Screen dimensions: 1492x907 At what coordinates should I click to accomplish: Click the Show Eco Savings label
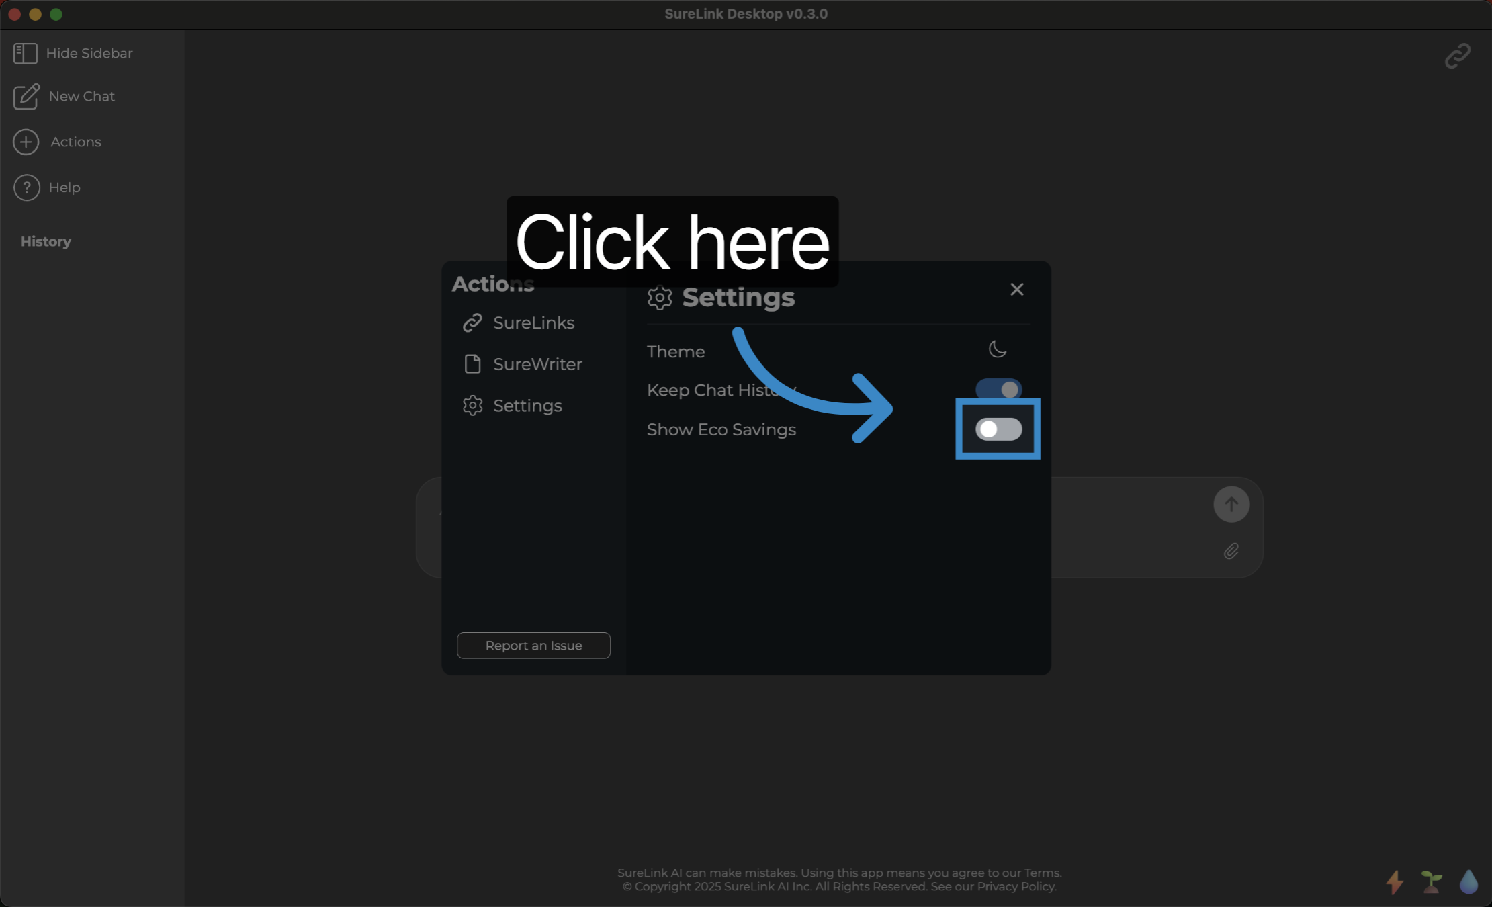tap(721, 429)
